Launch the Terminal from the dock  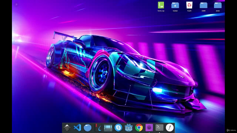pyautogui.click(x=160, y=127)
